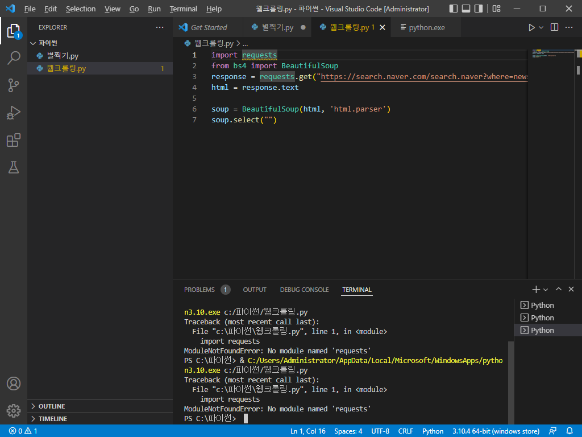Open the Run menu
This screenshot has height=437, width=582.
[x=154, y=9]
